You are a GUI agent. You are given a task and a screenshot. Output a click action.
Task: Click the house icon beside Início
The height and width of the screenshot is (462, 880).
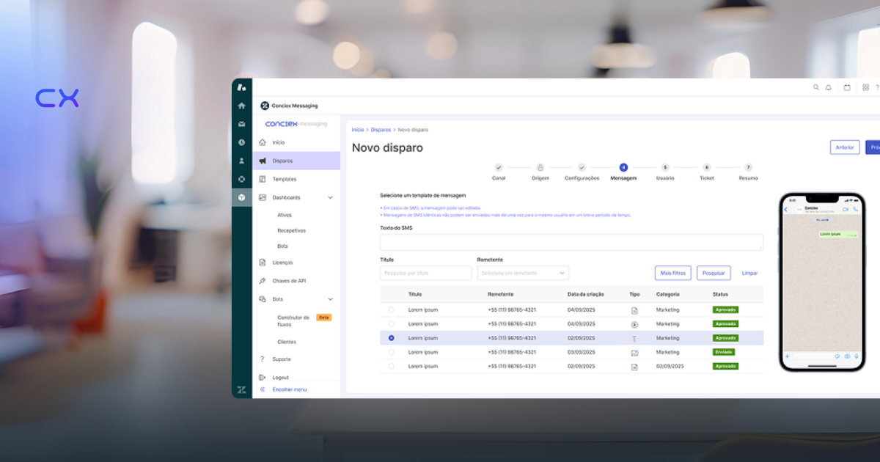click(x=263, y=142)
